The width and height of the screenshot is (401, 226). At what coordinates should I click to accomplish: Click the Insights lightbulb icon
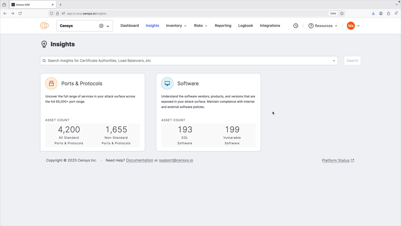click(x=44, y=44)
